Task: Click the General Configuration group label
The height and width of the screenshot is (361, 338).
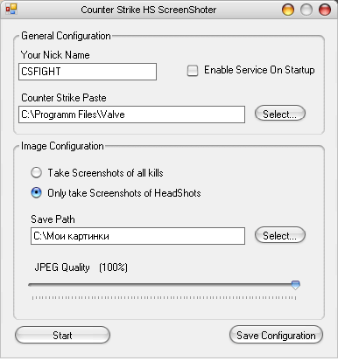Action: [66, 36]
